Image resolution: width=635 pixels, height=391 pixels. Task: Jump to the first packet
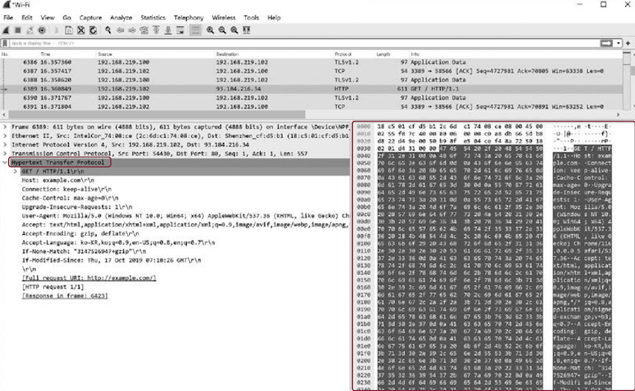[x=156, y=31]
